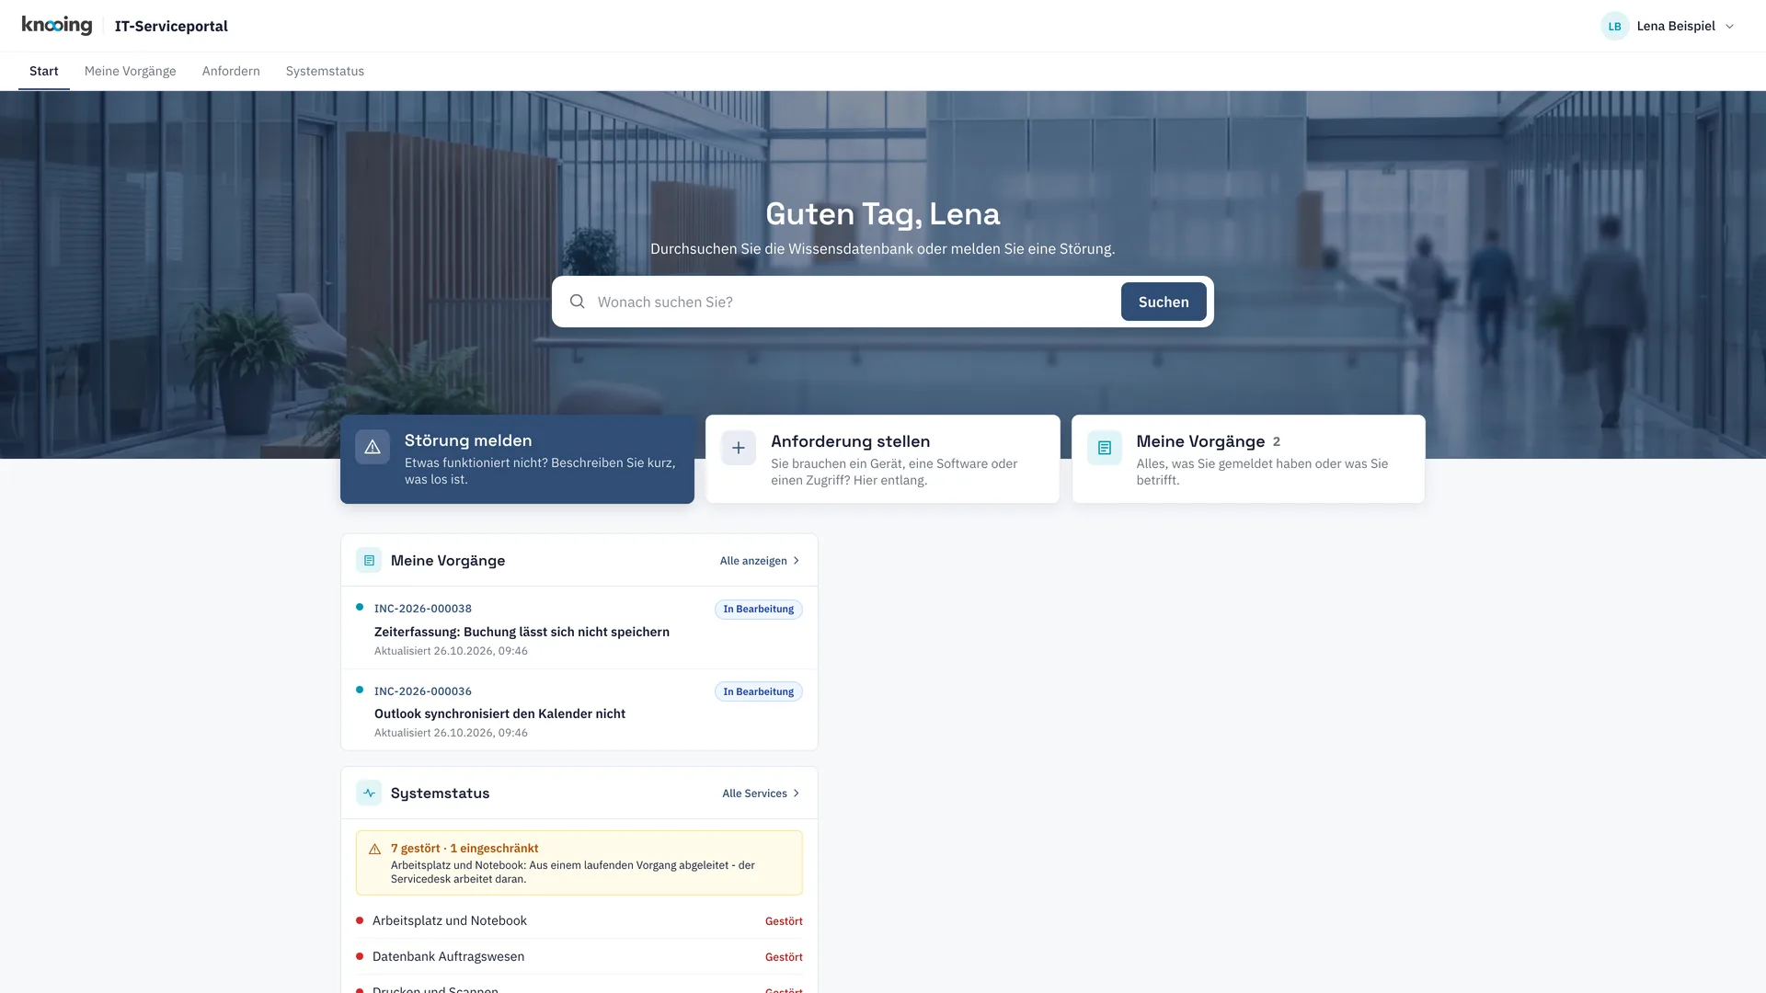The width and height of the screenshot is (1766, 993).
Task: Click the plus icon on Anforderung stellen
Action: [739, 448]
